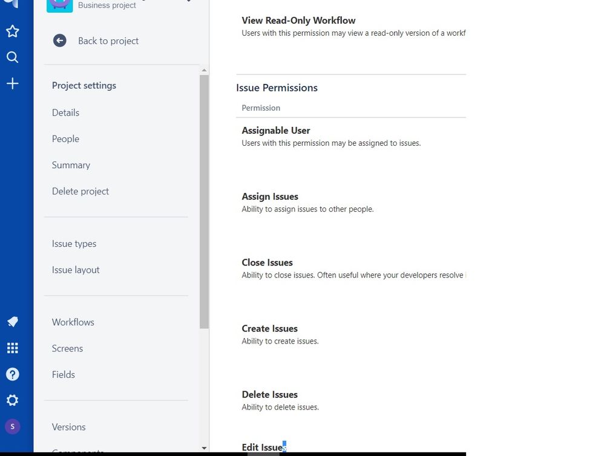This screenshot has height=456, width=604.
Task: Click the sidebar scroll up arrow
Action: tap(204, 70)
